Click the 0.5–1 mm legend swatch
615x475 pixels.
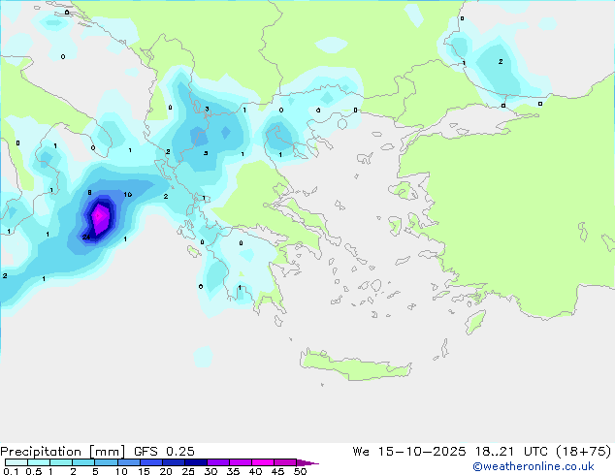(39, 462)
